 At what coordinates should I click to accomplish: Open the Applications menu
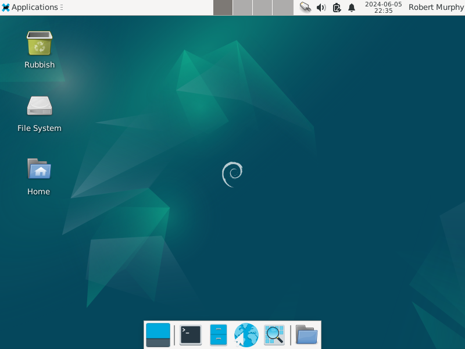32,8
